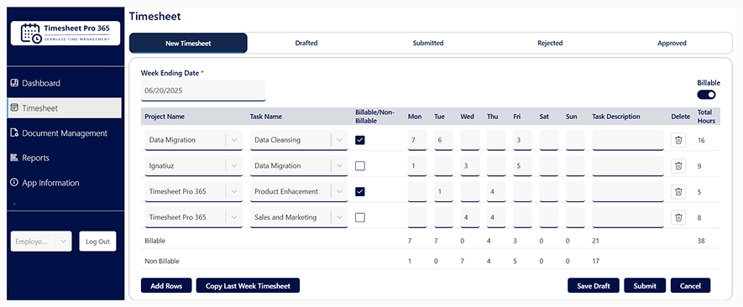Uncheck billable for Data Cleansing row

(x=360, y=140)
